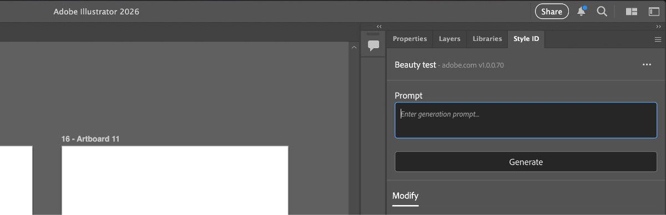Collapse the right panel group with double arrows
Image resolution: width=666 pixels, height=215 pixels.
pos(658,27)
